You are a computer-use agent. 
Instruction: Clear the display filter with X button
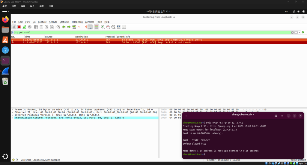[292, 32]
